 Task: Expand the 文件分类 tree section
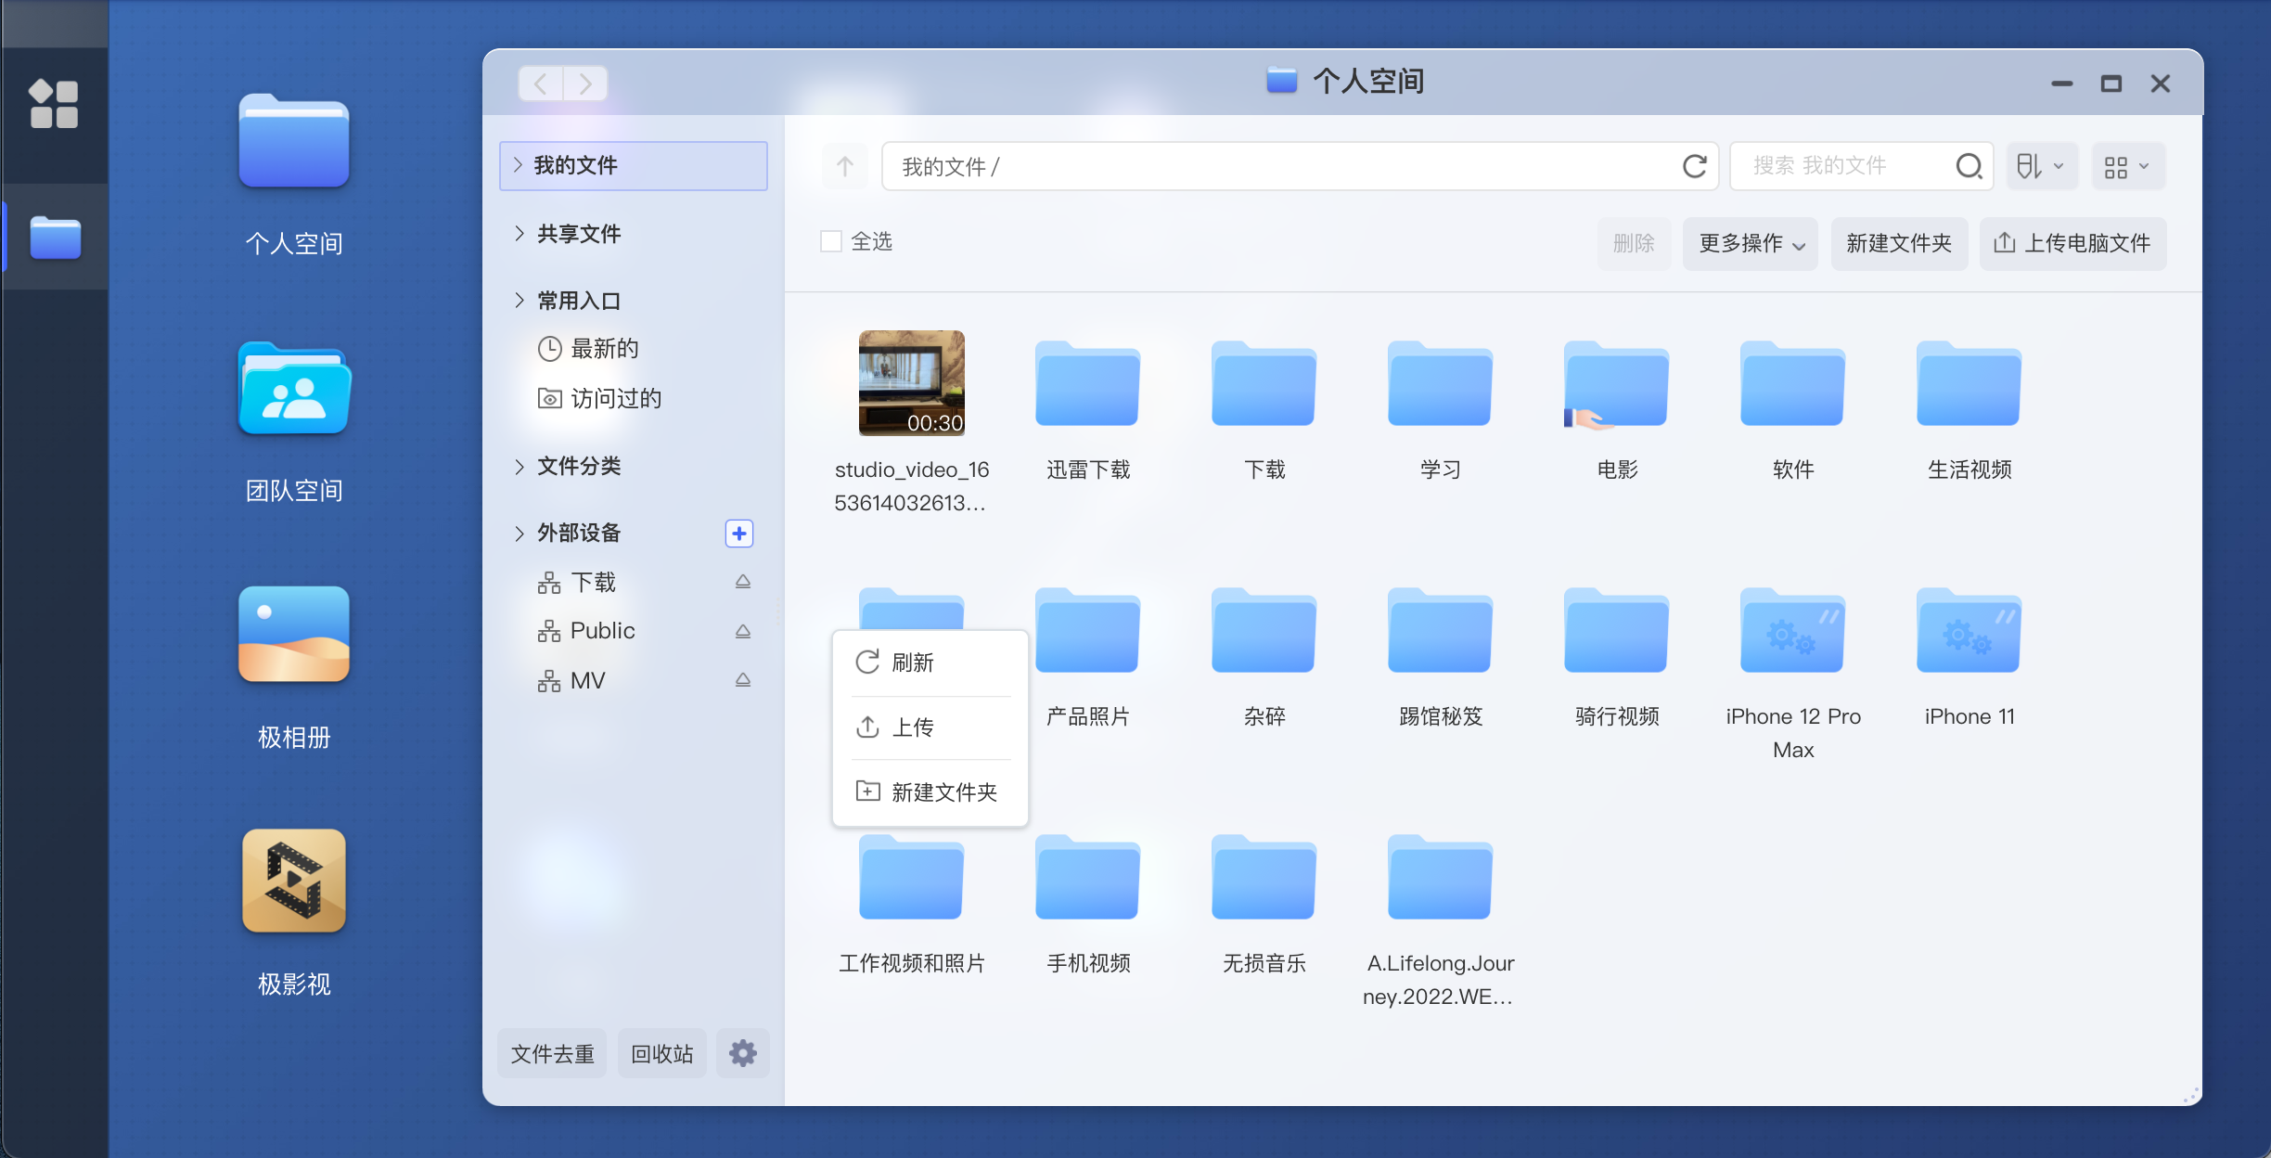(x=520, y=466)
